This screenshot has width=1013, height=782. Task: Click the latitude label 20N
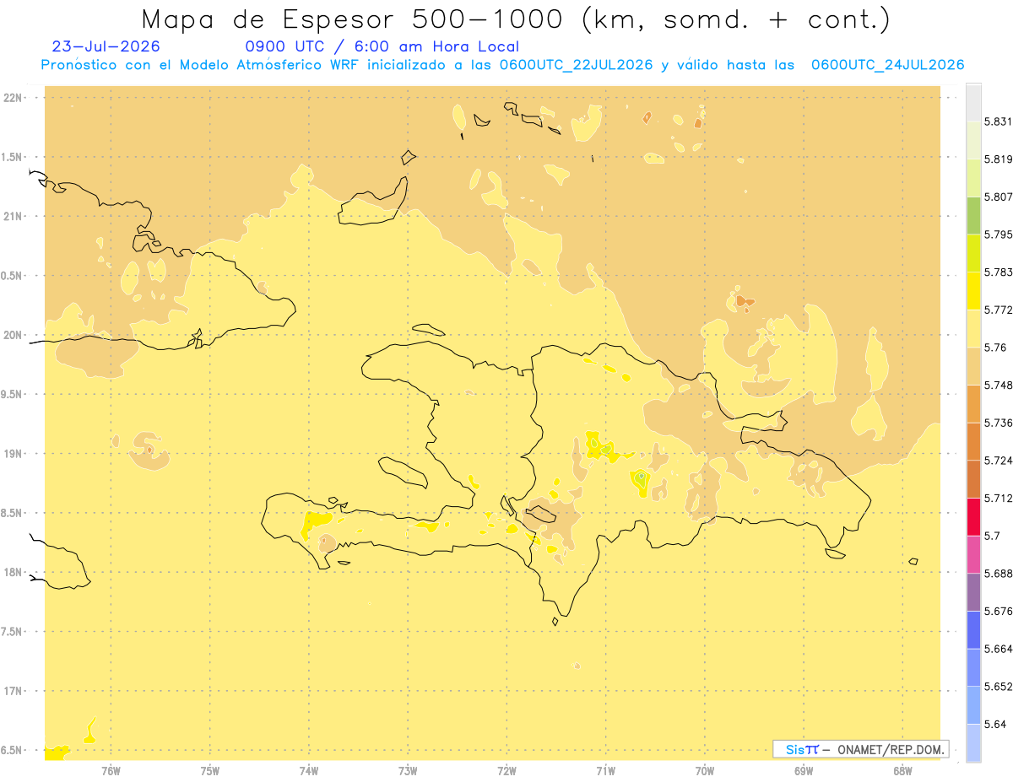(x=14, y=335)
